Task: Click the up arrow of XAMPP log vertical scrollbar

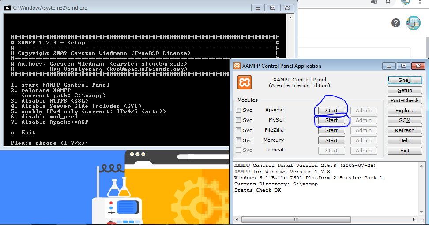Action: (x=421, y=166)
